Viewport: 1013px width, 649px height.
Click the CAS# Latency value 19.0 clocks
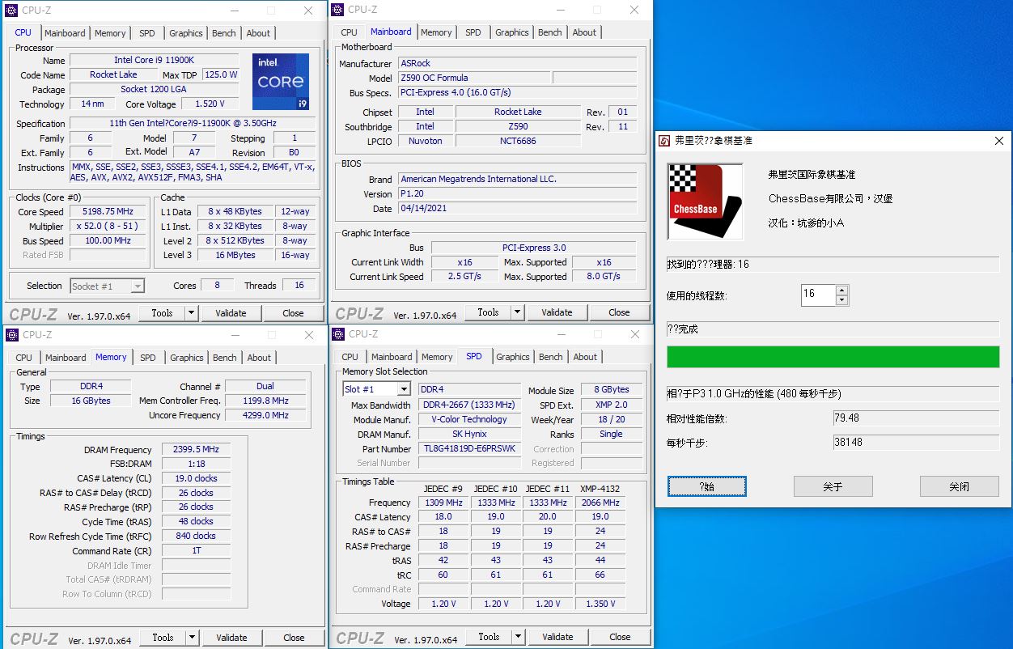coord(196,478)
